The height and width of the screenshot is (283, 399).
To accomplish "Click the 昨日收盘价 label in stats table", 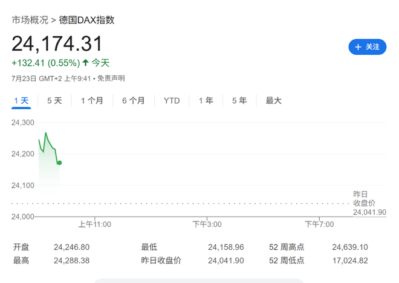I will (x=161, y=261).
